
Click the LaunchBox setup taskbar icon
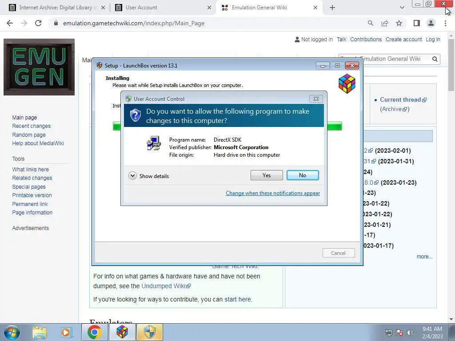click(122, 332)
